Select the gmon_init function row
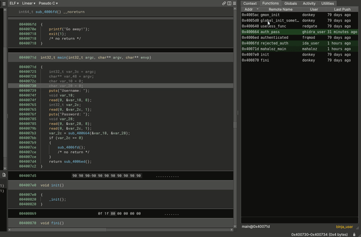The height and width of the screenshot is (237, 361). (x=300, y=14)
